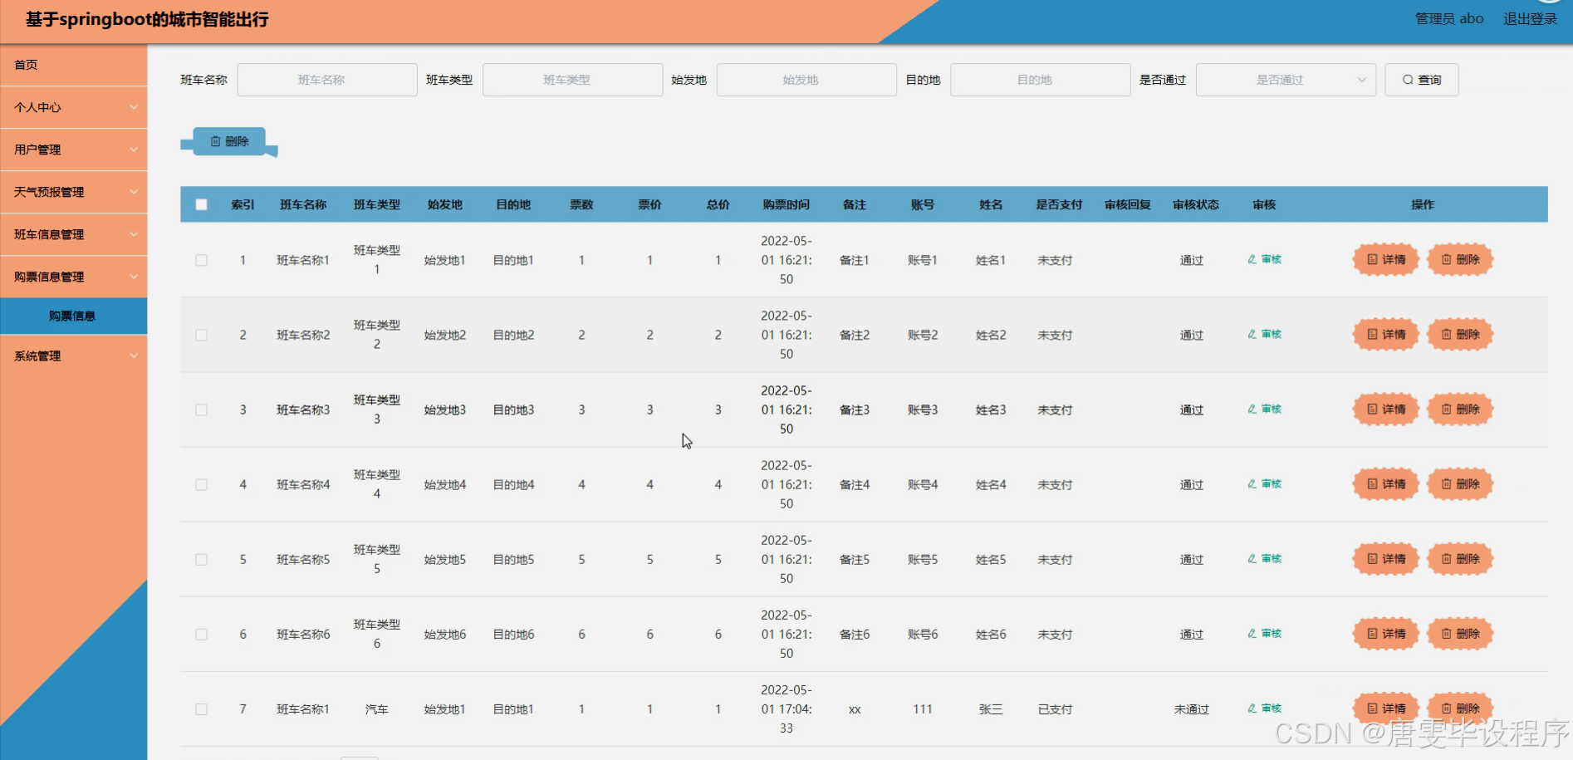Expand the 个人中心 sidebar menu
Viewport: 1573px width, 760px height.
point(74,107)
